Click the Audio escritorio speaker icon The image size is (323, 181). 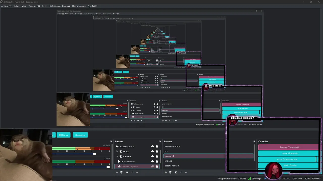[x=117, y=146]
